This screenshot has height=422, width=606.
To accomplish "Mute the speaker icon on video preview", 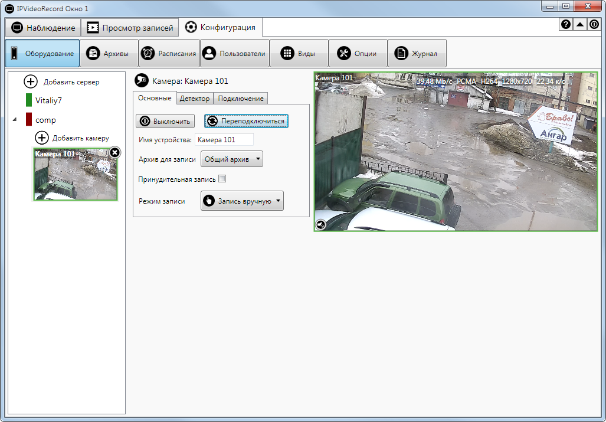I will tap(321, 224).
